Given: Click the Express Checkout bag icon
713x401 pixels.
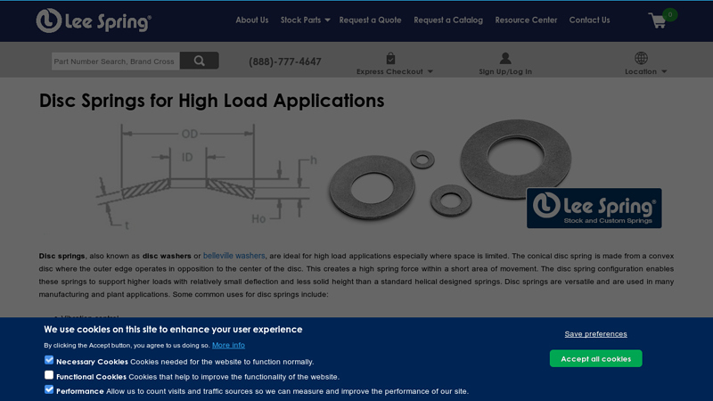Looking at the screenshot, I should pyautogui.click(x=390, y=58).
